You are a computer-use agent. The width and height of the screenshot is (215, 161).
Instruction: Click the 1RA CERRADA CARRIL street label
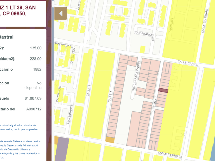coord(136,76)
